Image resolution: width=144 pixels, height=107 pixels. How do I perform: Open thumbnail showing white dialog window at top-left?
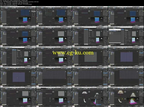click(126, 37)
